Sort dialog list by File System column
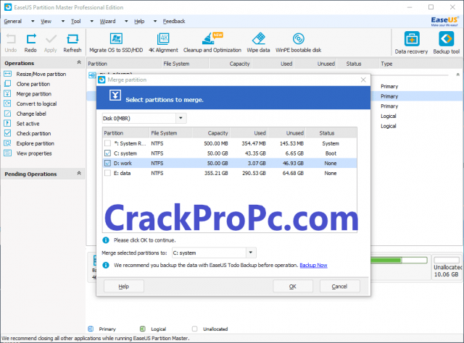 (171, 133)
